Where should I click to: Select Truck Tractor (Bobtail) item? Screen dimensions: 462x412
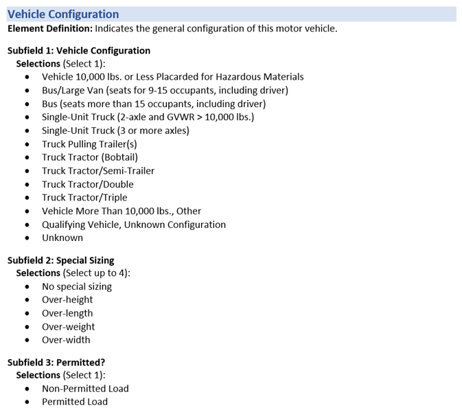coord(90,157)
